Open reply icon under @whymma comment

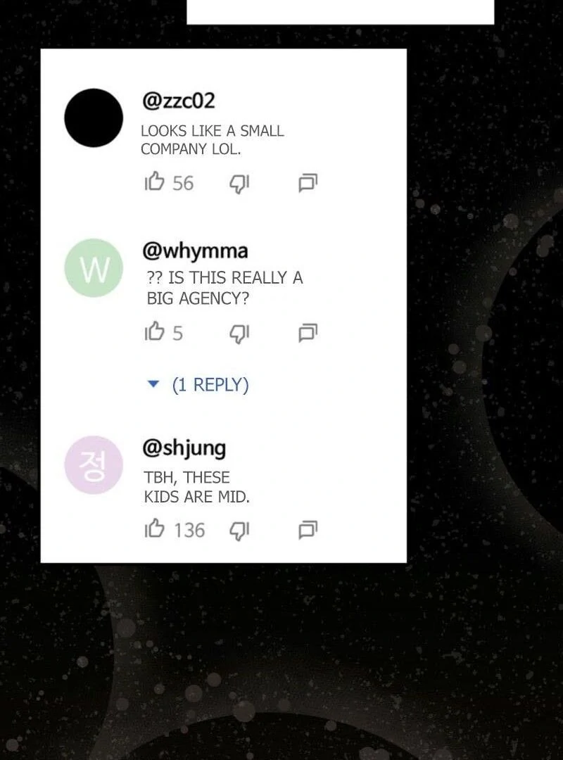tap(308, 333)
